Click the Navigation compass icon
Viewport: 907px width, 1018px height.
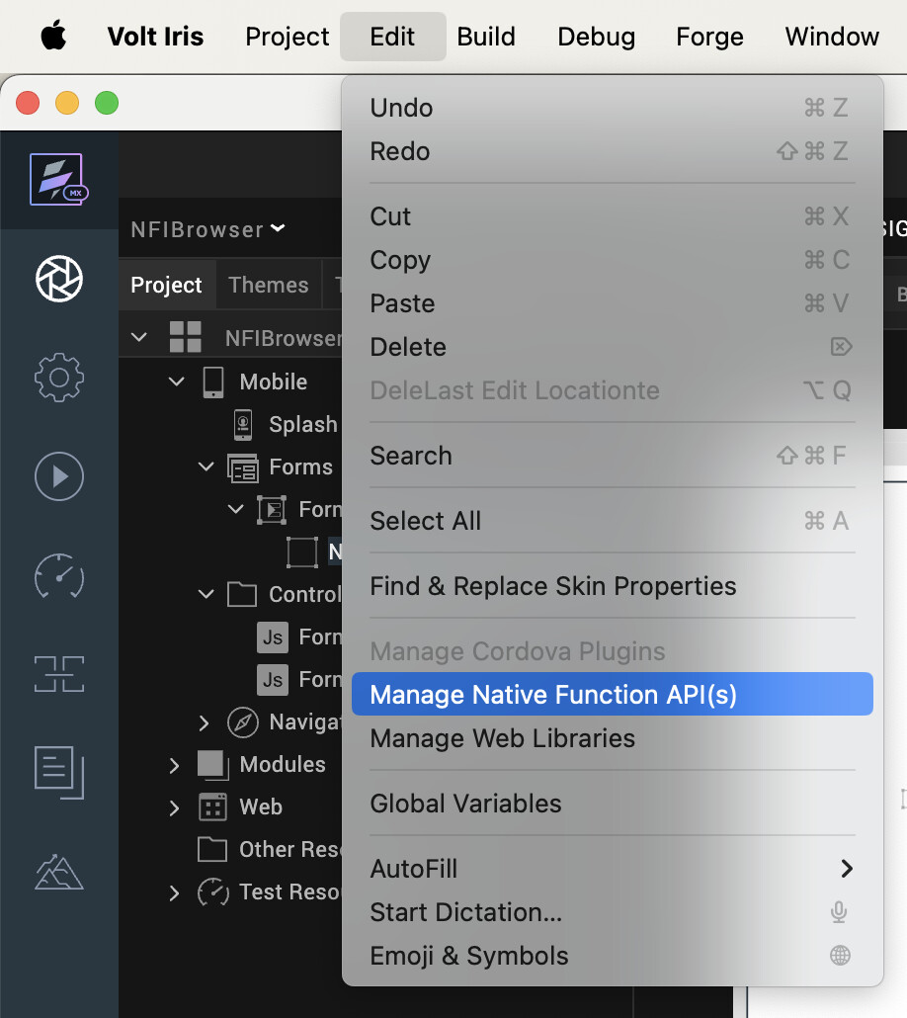click(x=243, y=721)
